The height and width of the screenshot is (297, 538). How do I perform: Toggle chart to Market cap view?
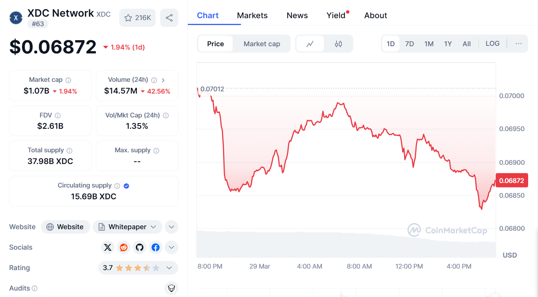tap(261, 44)
